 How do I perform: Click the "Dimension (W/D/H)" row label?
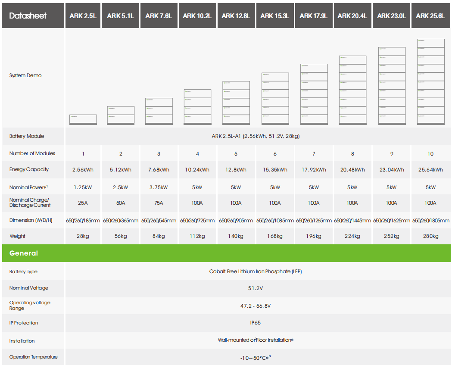point(31,220)
